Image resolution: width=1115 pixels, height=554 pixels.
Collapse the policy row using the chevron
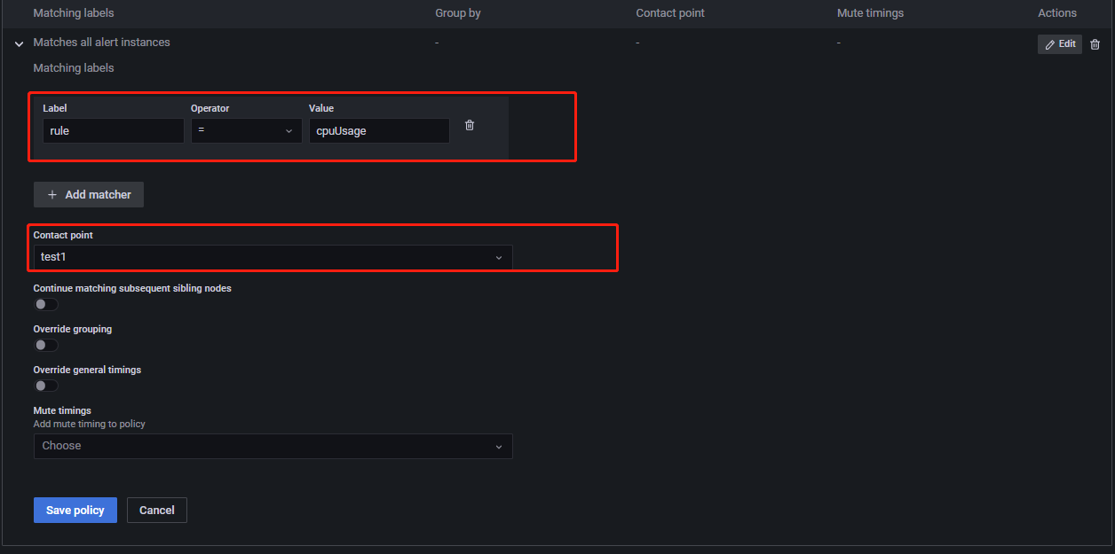[x=20, y=43]
